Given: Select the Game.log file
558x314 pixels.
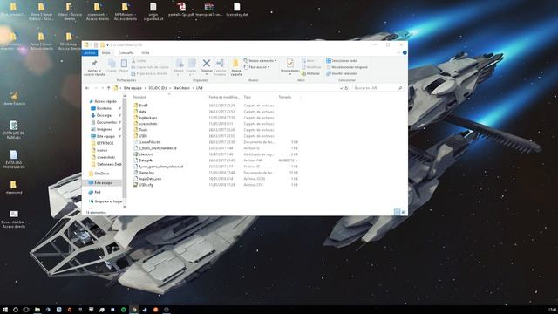Looking at the screenshot, I should (x=144, y=173).
